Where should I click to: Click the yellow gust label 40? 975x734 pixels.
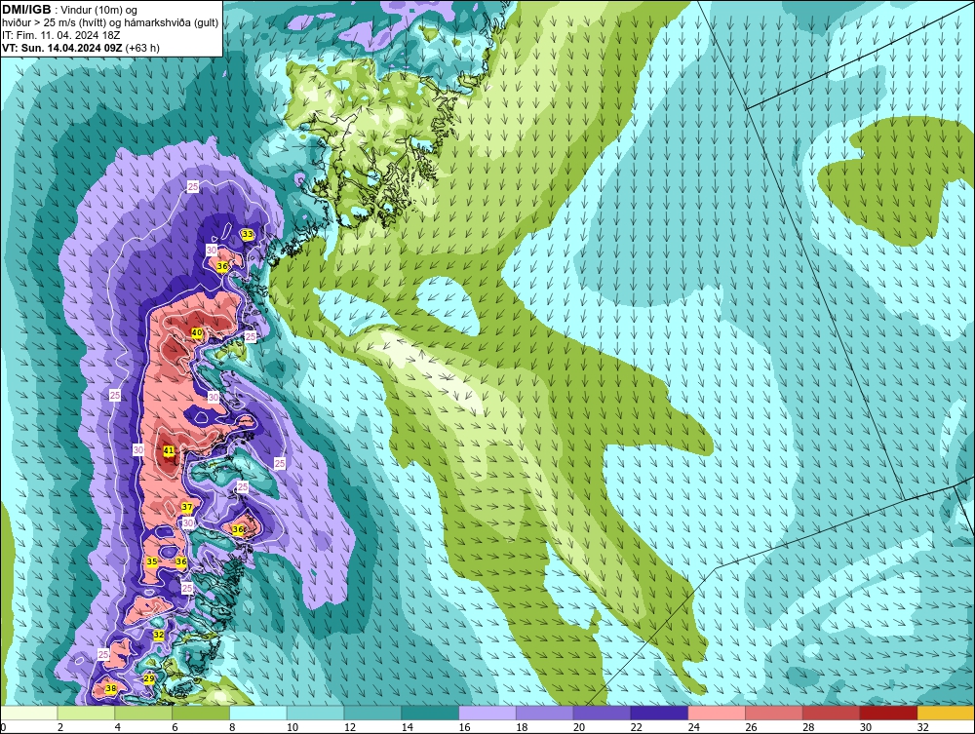point(197,333)
